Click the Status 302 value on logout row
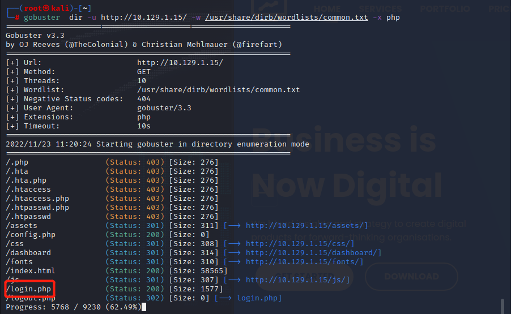The height and width of the screenshot is (314, 511). [135, 298]
